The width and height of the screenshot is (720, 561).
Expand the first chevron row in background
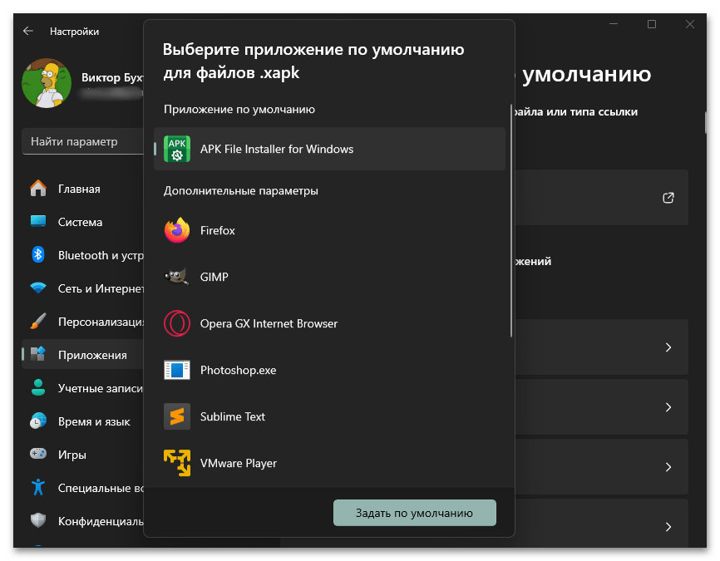click(668, 347)
